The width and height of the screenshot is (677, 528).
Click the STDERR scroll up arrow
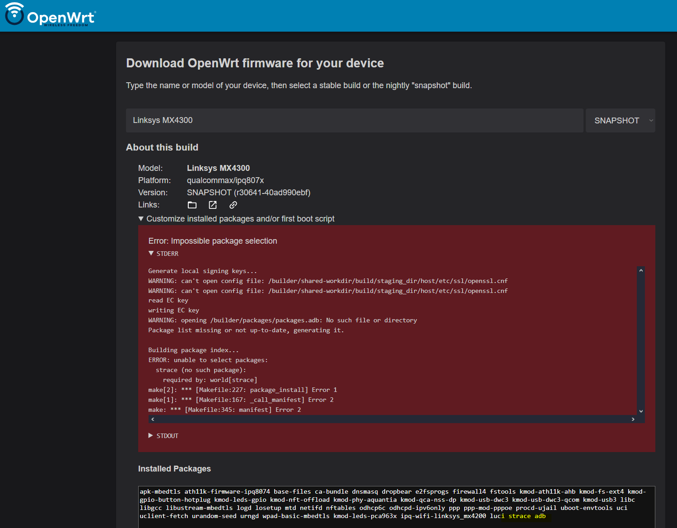pos(640,270)
